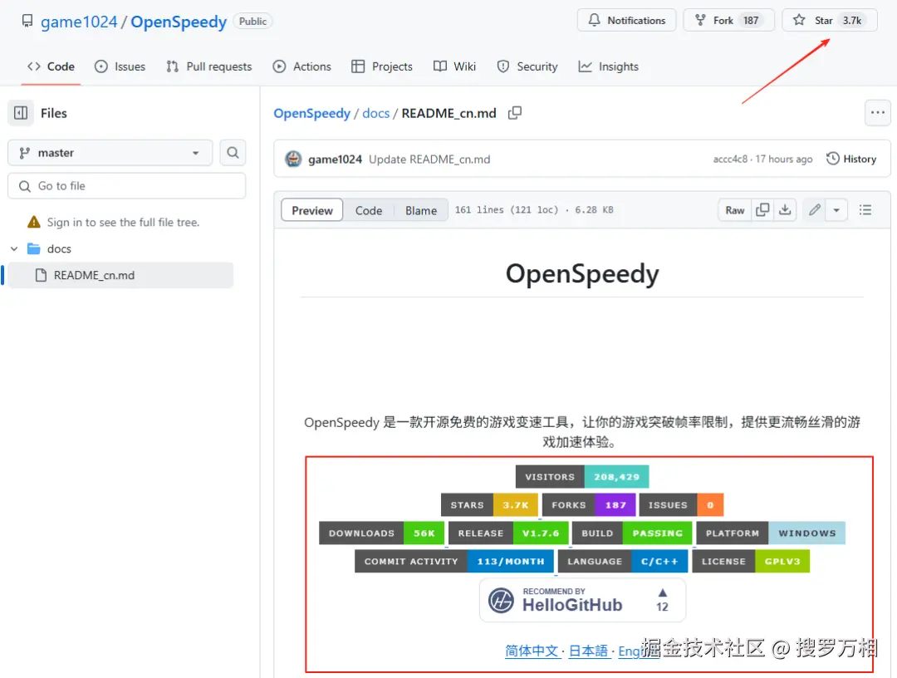Viewport: 897px width, 678px height.
Task: Open the Raw file view
Action: [734, 210]
